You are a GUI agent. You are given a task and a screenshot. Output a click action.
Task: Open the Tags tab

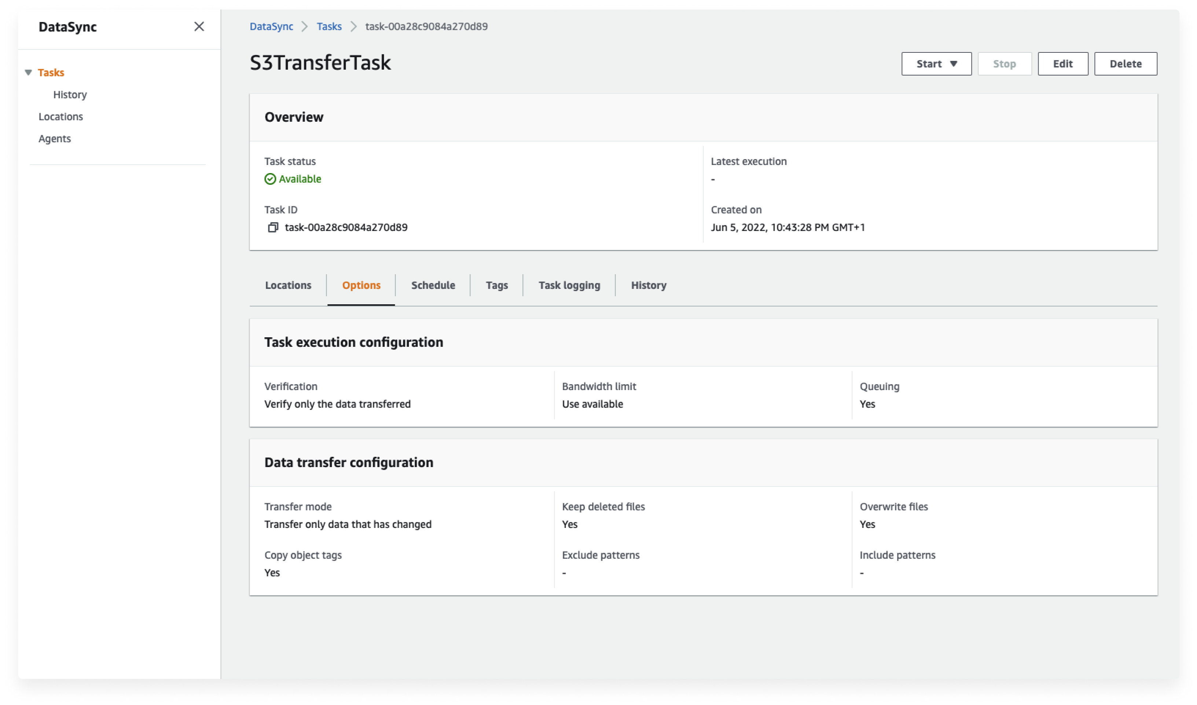[x=496, y=285]
